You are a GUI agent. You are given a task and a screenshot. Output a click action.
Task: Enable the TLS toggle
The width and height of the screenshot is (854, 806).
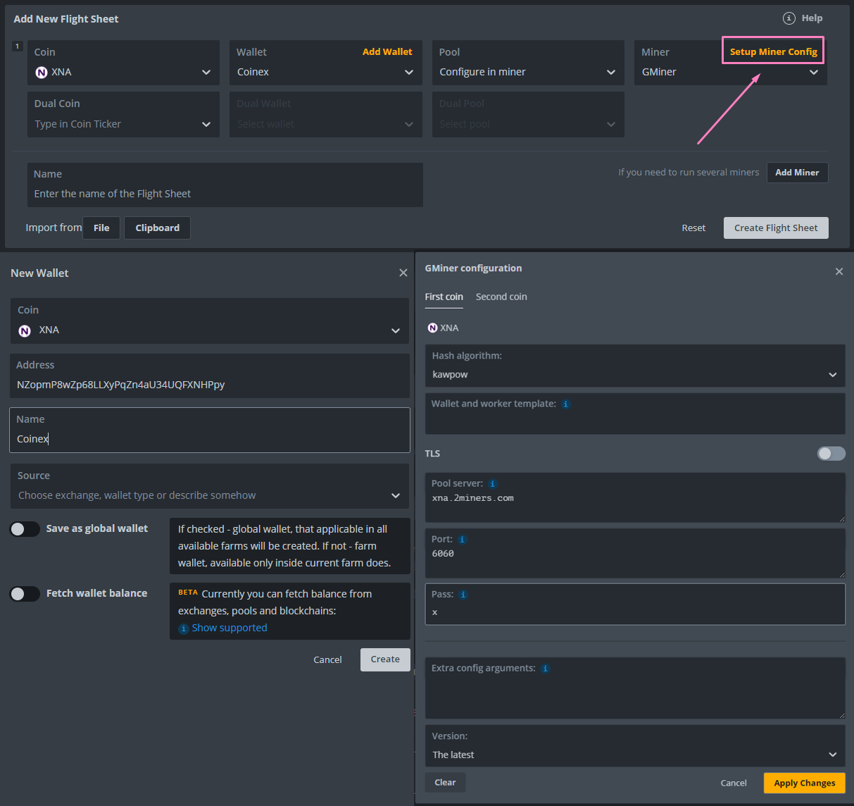[831, 453]
